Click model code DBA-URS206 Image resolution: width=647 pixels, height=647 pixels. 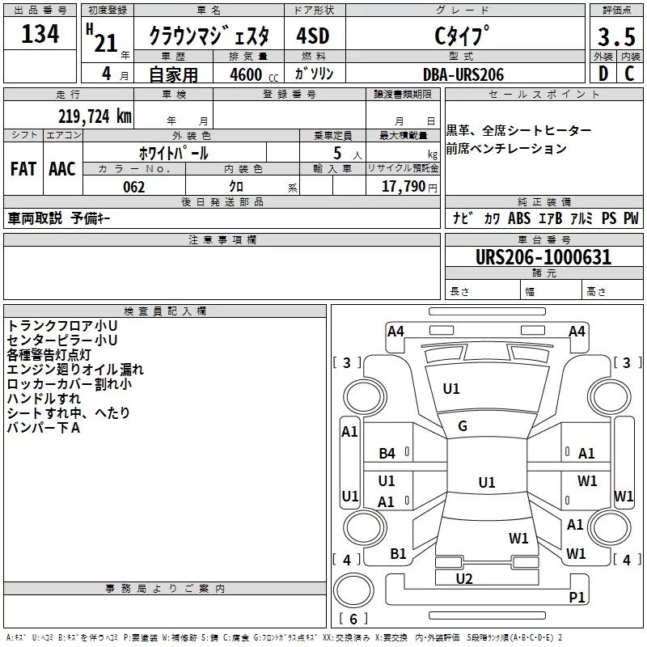(463, 74)
